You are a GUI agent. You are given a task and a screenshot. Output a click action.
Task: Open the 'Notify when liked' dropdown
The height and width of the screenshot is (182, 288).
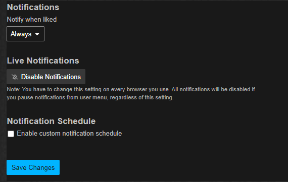point(26,34)
